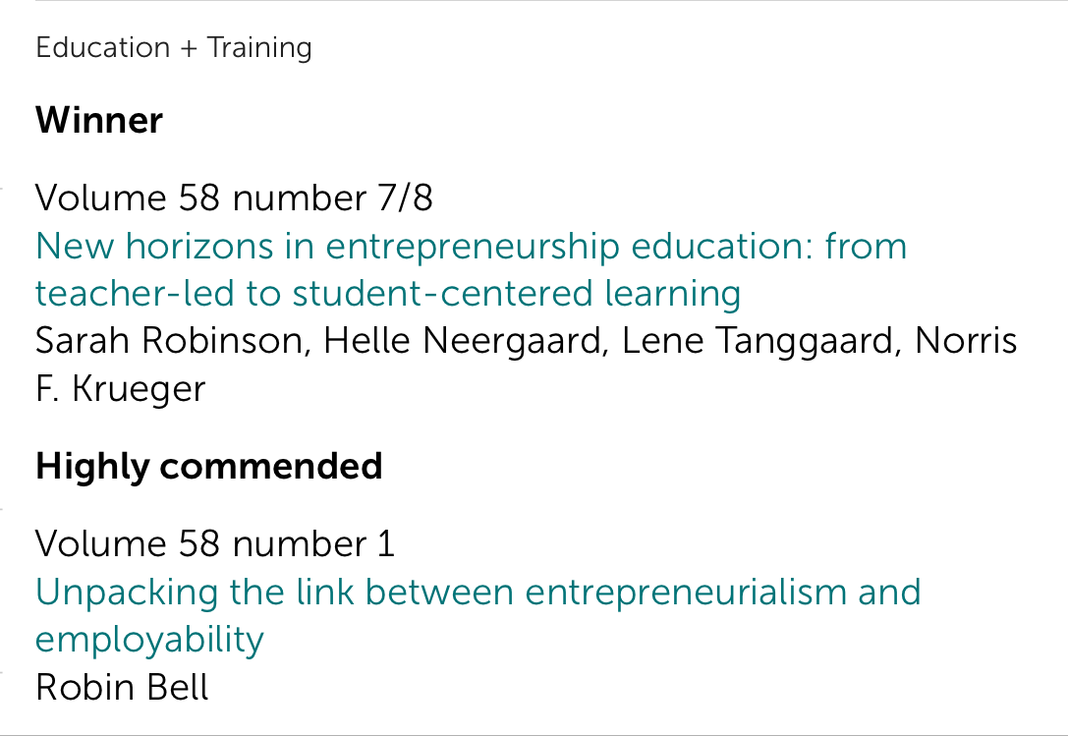
Task: Click the "F. Krueger" author text
Action: pyautogui.click(x=120, y=388)
